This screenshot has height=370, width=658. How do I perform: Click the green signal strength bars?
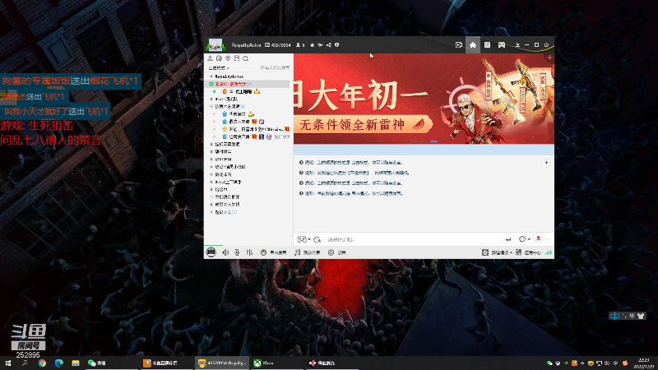[x=548, y=252]
